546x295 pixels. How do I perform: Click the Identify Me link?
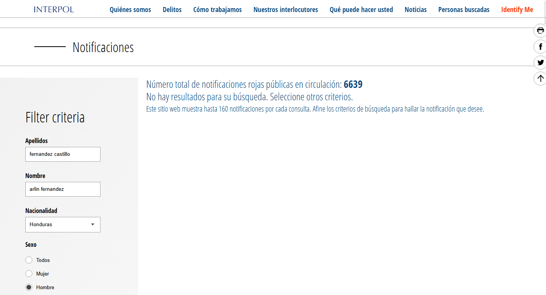tap(517, 10)
